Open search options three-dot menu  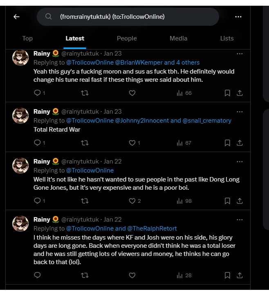(238, 17)
